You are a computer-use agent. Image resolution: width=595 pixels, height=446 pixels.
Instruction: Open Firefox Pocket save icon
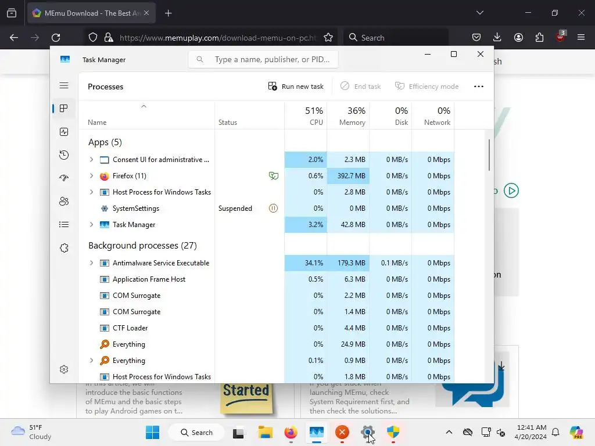click(x=476, y=38)
